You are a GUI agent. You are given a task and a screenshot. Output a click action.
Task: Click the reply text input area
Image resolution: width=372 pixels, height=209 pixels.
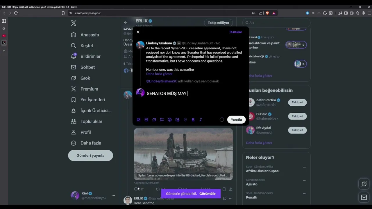pyautogui.click(x=196, y=93)
